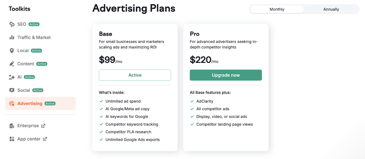The width and height of the screenshot is (365, 159).
Task: Click the Monthly/Annually billing switch control
Action: [x=304, y=9]
